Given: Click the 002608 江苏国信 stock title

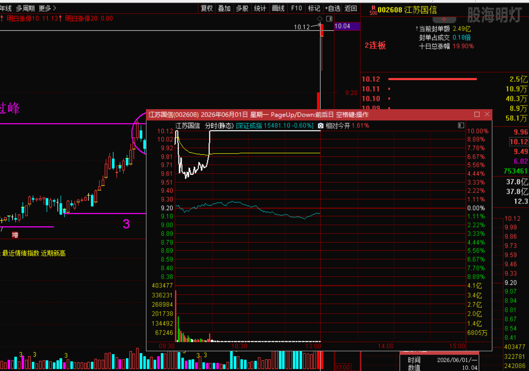Looking at the screenshot, I should (x=407, y=10).
